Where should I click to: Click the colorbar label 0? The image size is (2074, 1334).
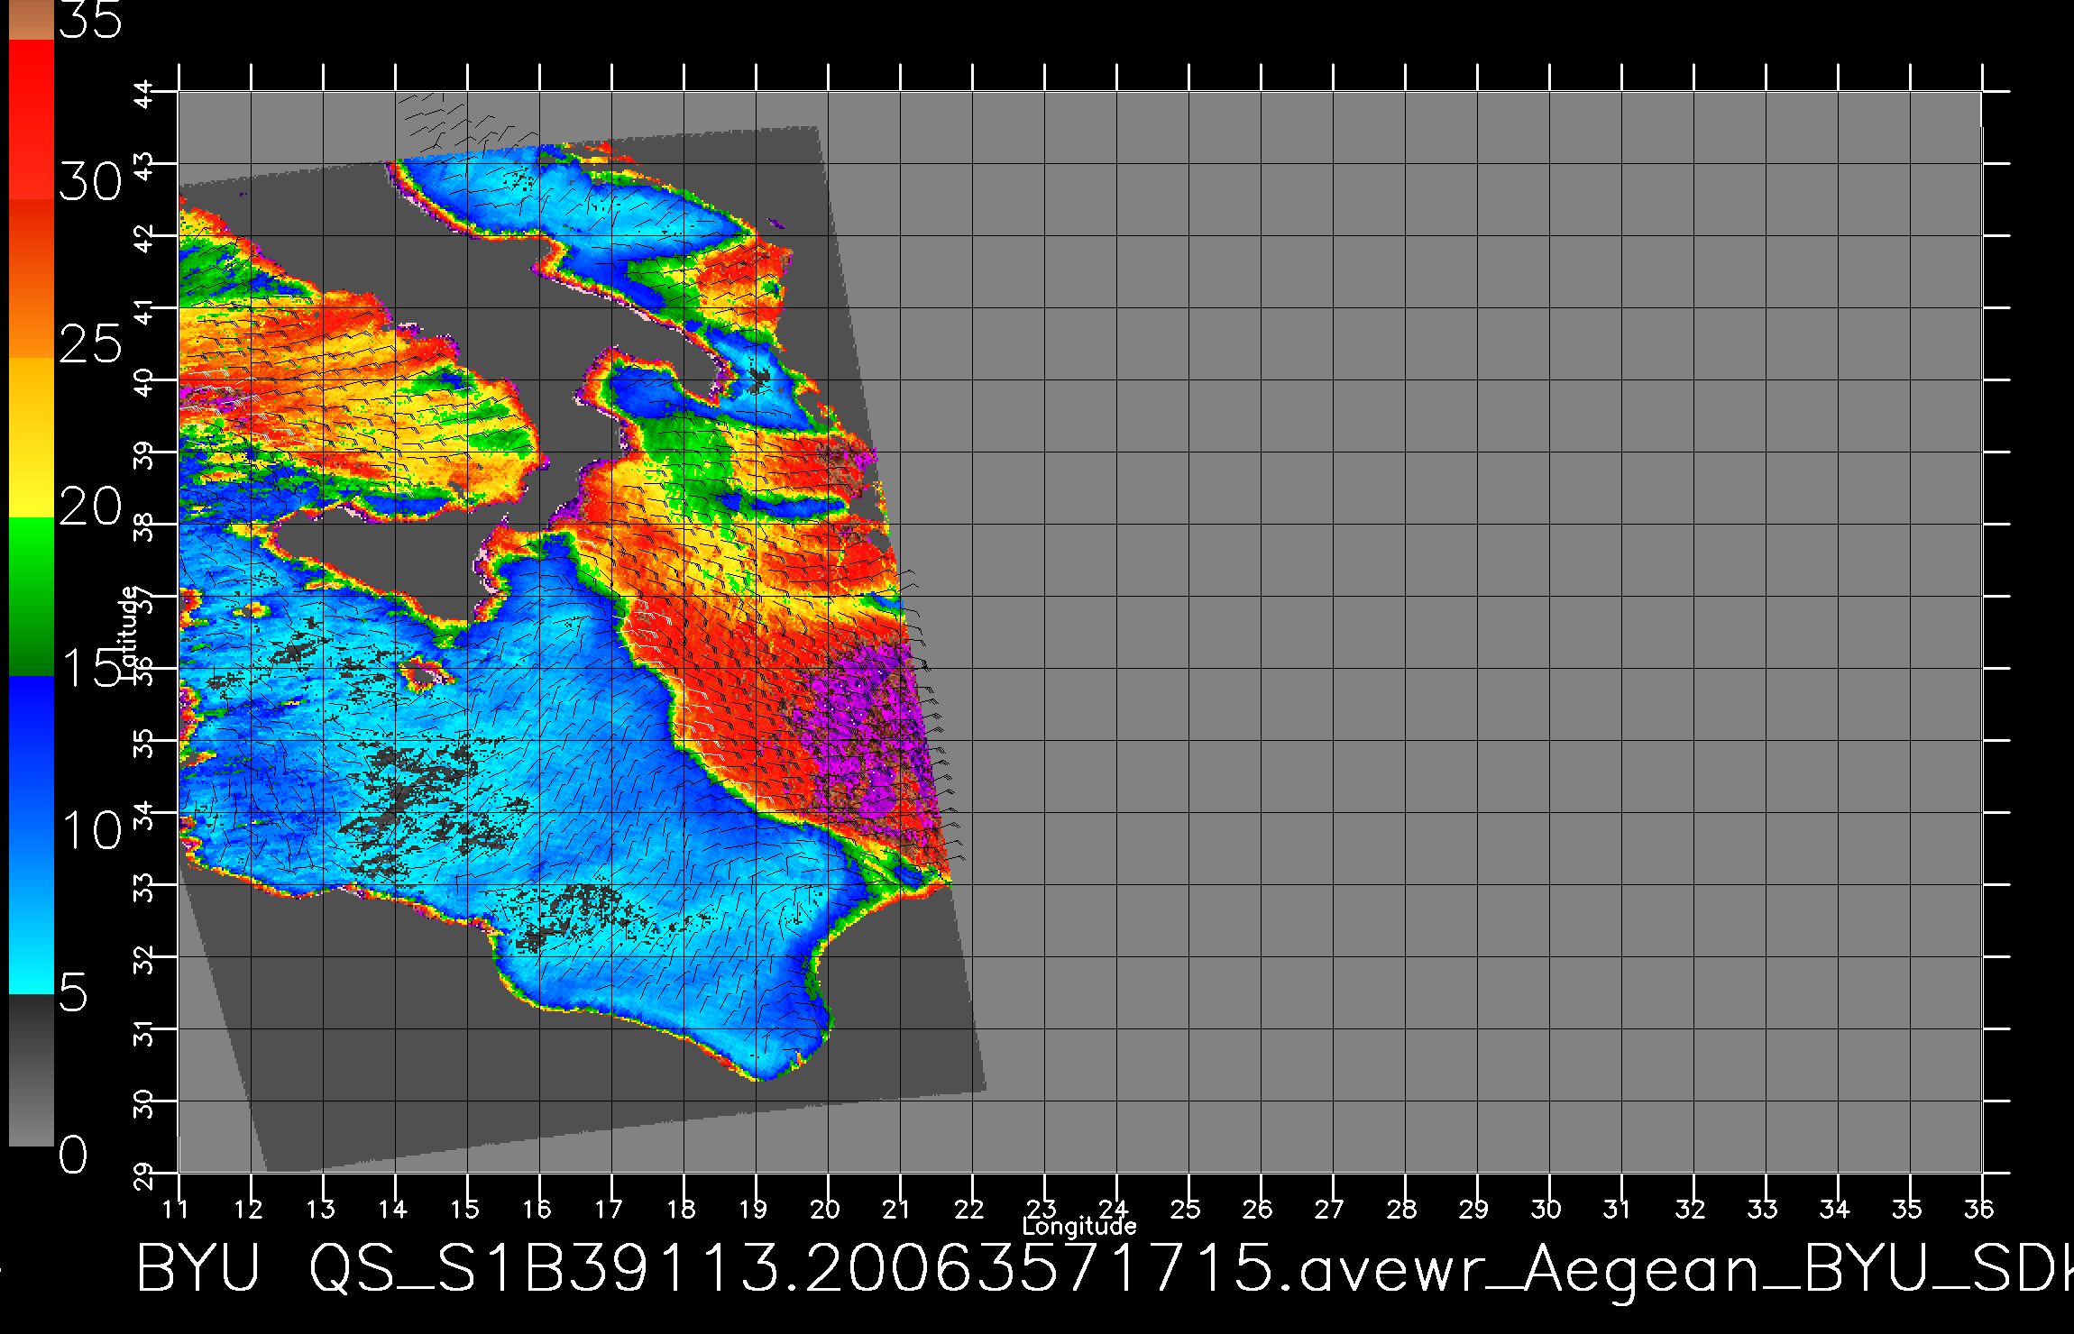[73, 1155]
